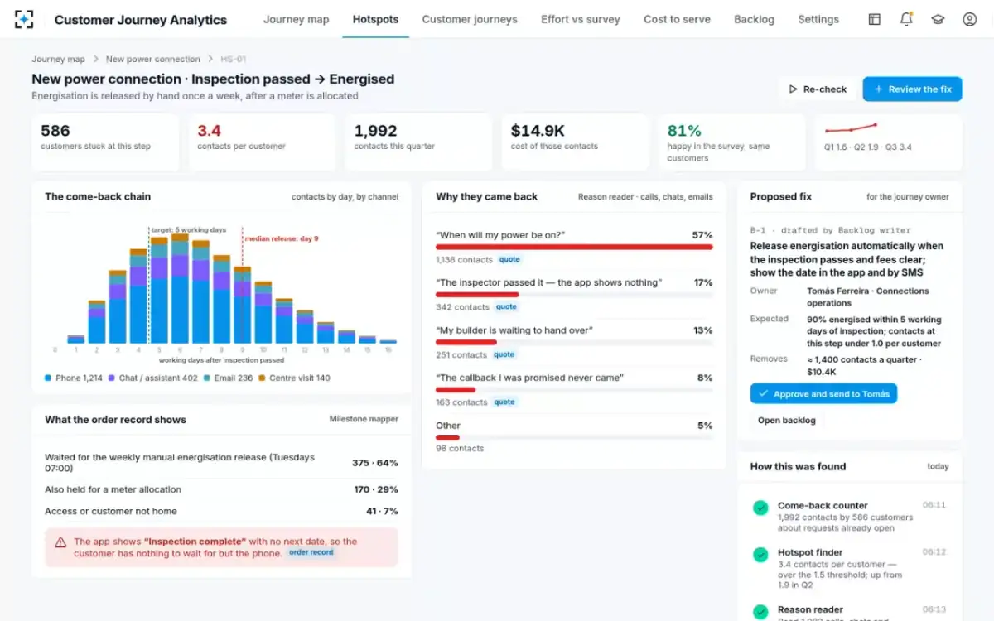Click the tallest chart bar at day 6

(180, 290)
